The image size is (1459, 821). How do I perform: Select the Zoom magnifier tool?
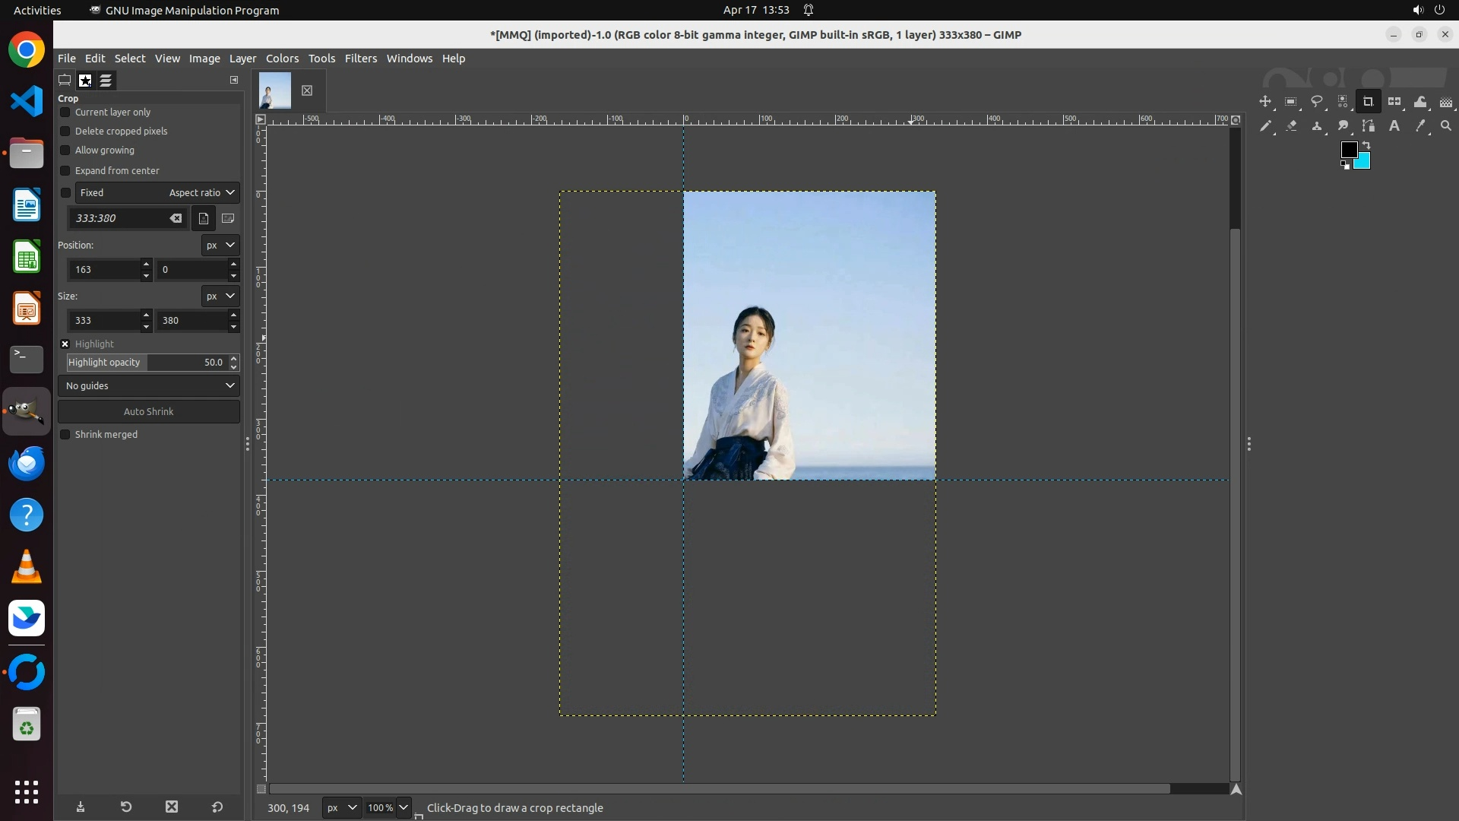tap(1446, 126)
